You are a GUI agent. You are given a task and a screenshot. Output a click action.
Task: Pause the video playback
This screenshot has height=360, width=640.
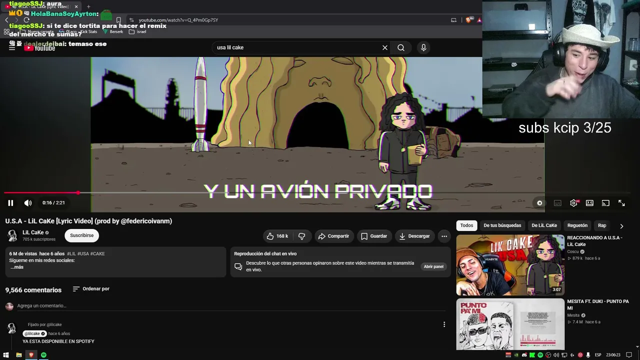click(10, 203)
